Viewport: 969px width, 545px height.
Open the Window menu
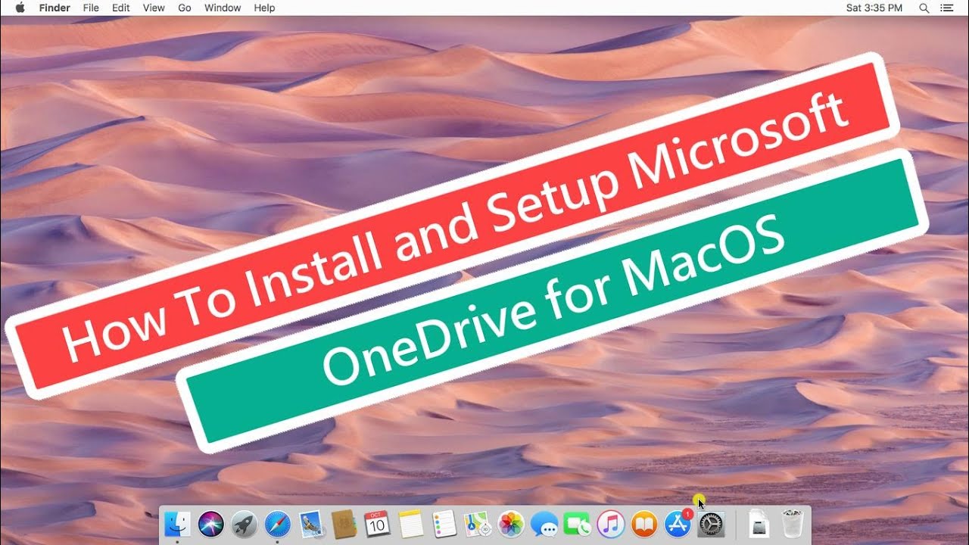[x=223, y=8]
